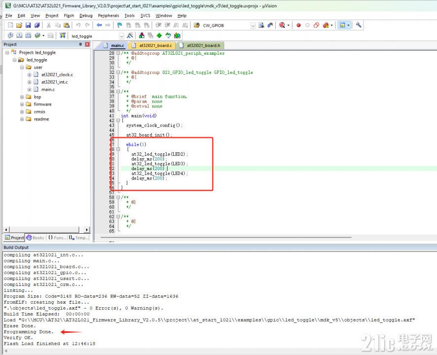Open the Debug menu
The width and height of the screenshot is (437, 355).
(x=86, y=16)
